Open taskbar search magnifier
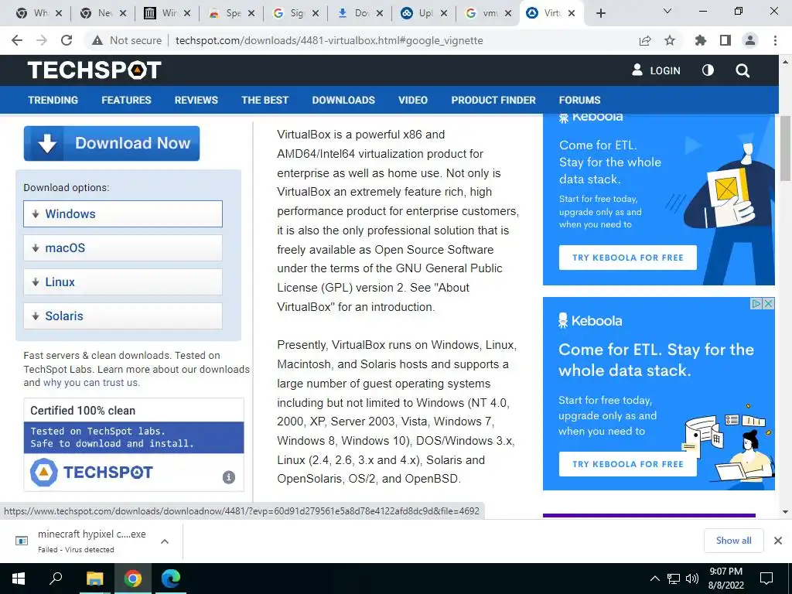This screenshot has height=594, width=792. (56, 578)
